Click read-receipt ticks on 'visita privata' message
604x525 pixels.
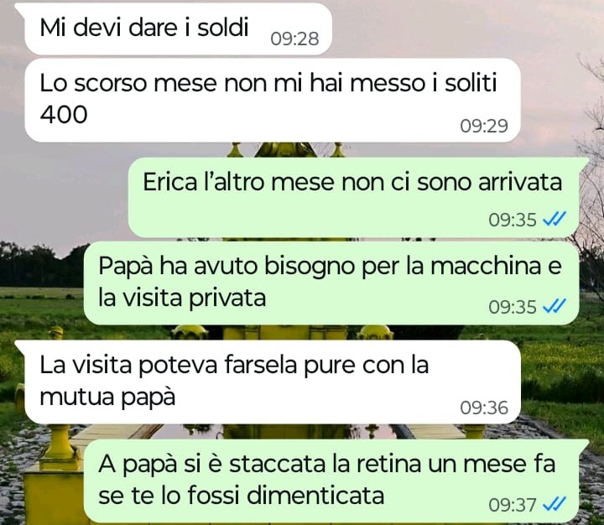point(554,307)
